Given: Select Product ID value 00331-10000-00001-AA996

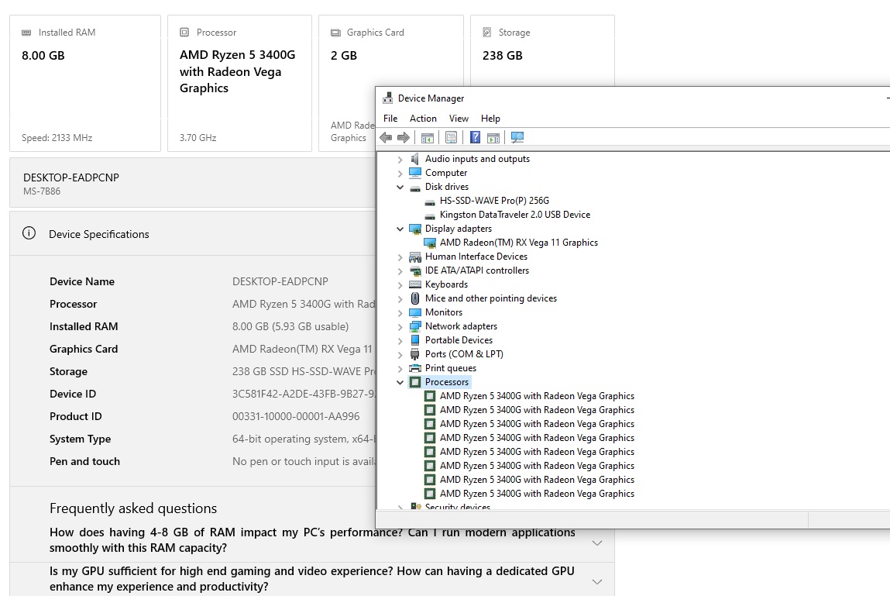Looking at the screenshot, I should (x=296, y=416).
